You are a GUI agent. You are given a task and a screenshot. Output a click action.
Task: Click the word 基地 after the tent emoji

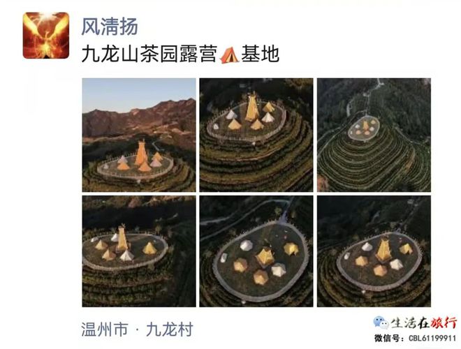[260, 54]
